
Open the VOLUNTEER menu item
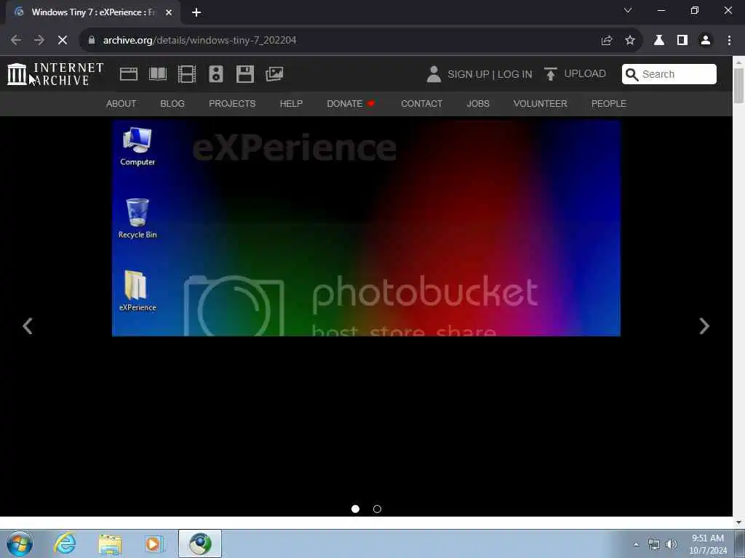coord(541,103)
